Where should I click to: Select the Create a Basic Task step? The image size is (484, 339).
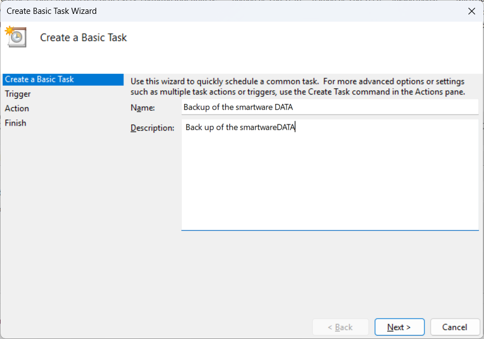point(39,79)
